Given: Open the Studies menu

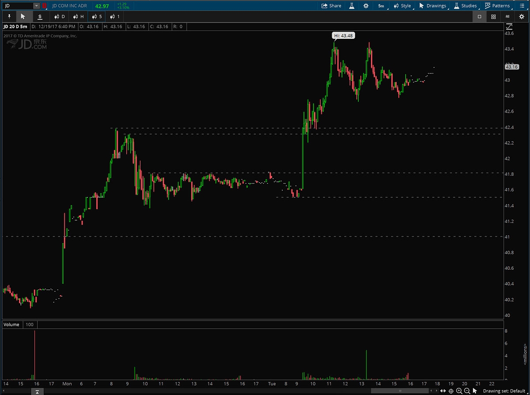Looking at the screenshot, I should (465, 6).
